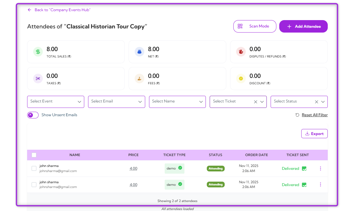The image size is (352, 211).
Task: Open the kebab menu for the first attendee row
Action: 320,168
